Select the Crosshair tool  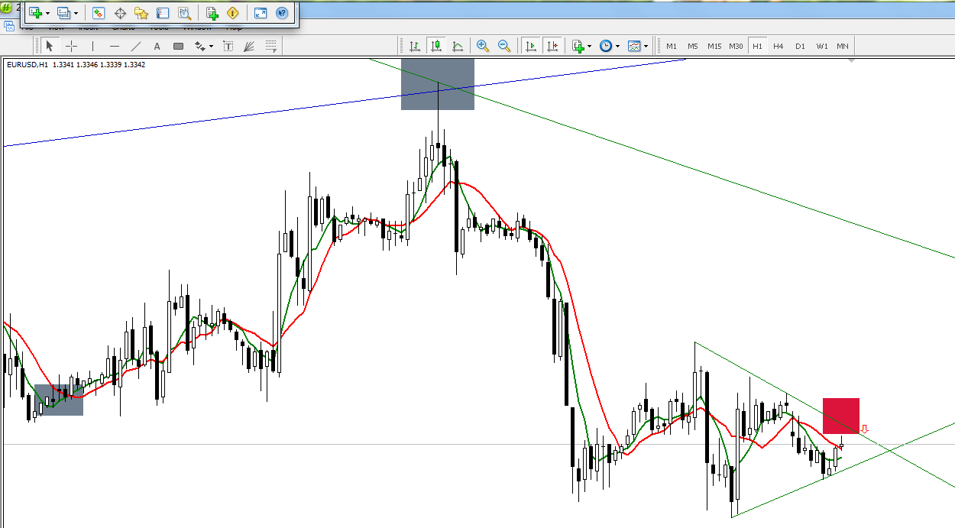pos(71,46)
